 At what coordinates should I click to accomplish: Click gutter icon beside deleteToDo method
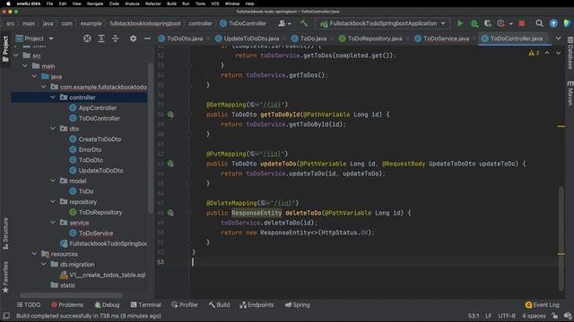(170, 213)
